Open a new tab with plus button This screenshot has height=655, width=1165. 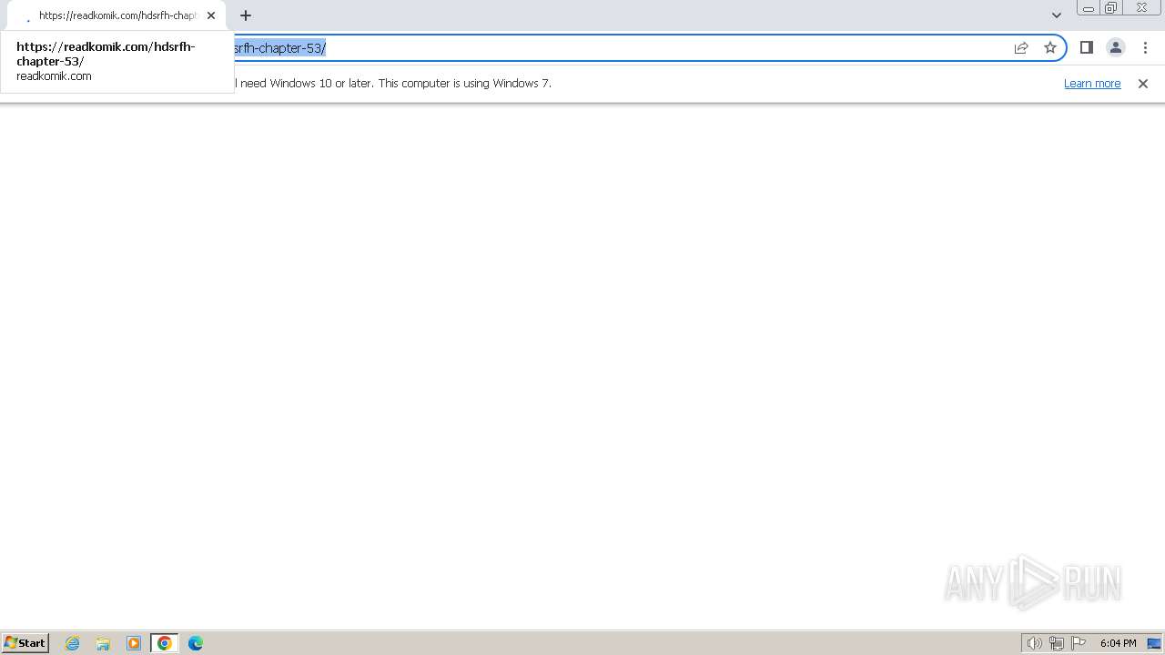pos(246,15)
